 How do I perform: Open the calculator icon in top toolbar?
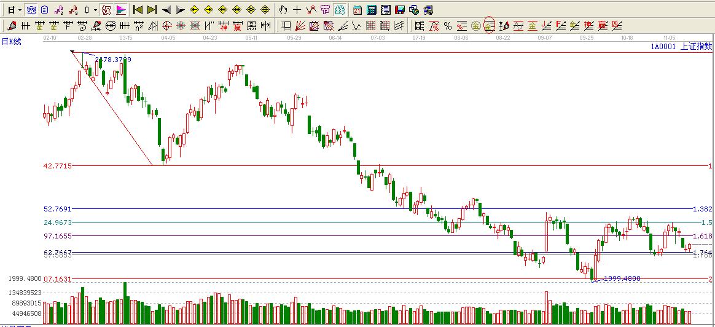pyautogui.click(x=372, y=10)
